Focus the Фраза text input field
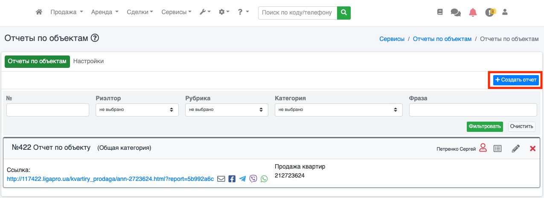This screenshot has width=544, height=198. (x=473, y=110)
